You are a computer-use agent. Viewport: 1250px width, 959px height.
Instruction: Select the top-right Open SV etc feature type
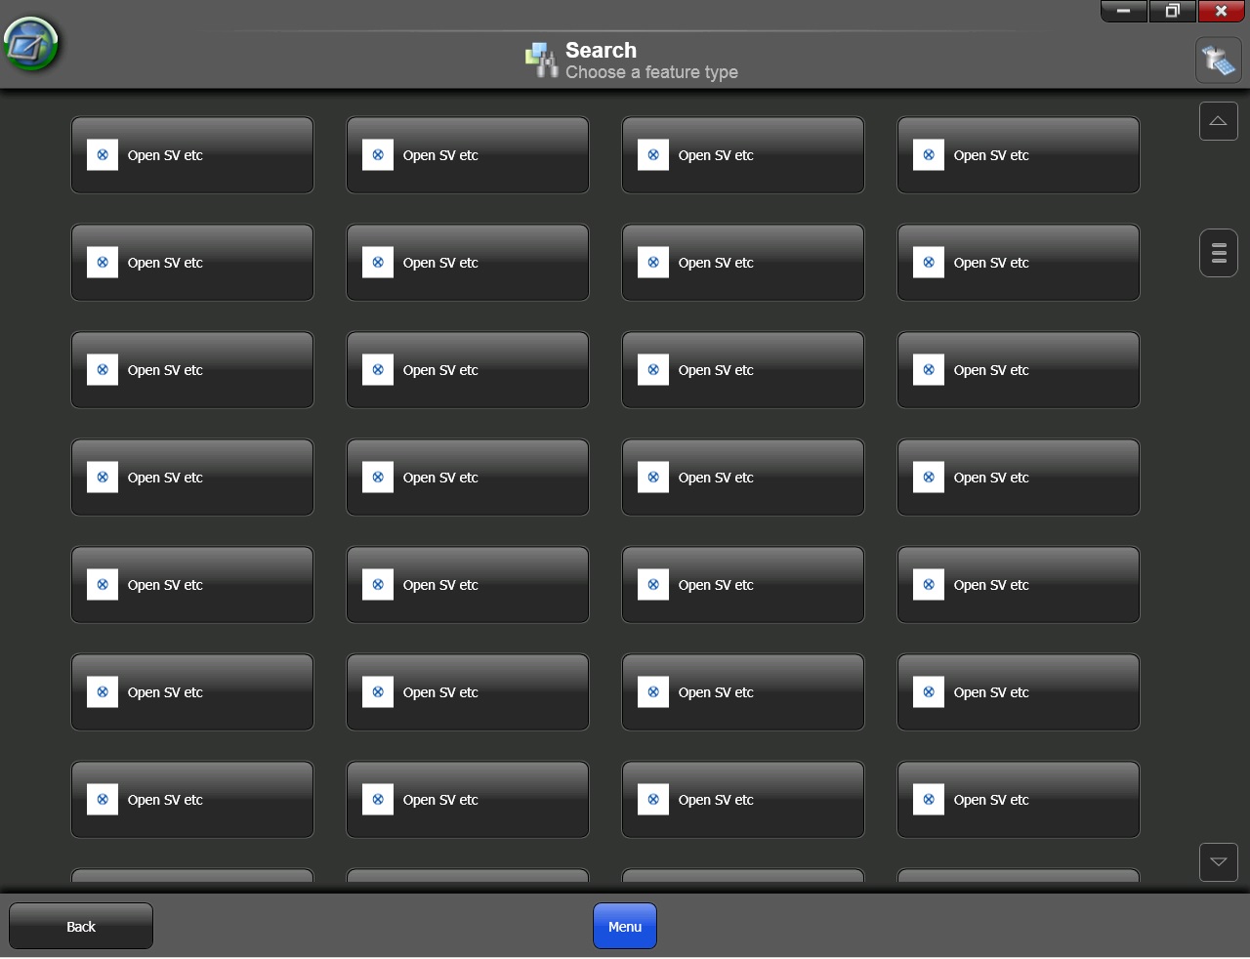pos(1018,154)
